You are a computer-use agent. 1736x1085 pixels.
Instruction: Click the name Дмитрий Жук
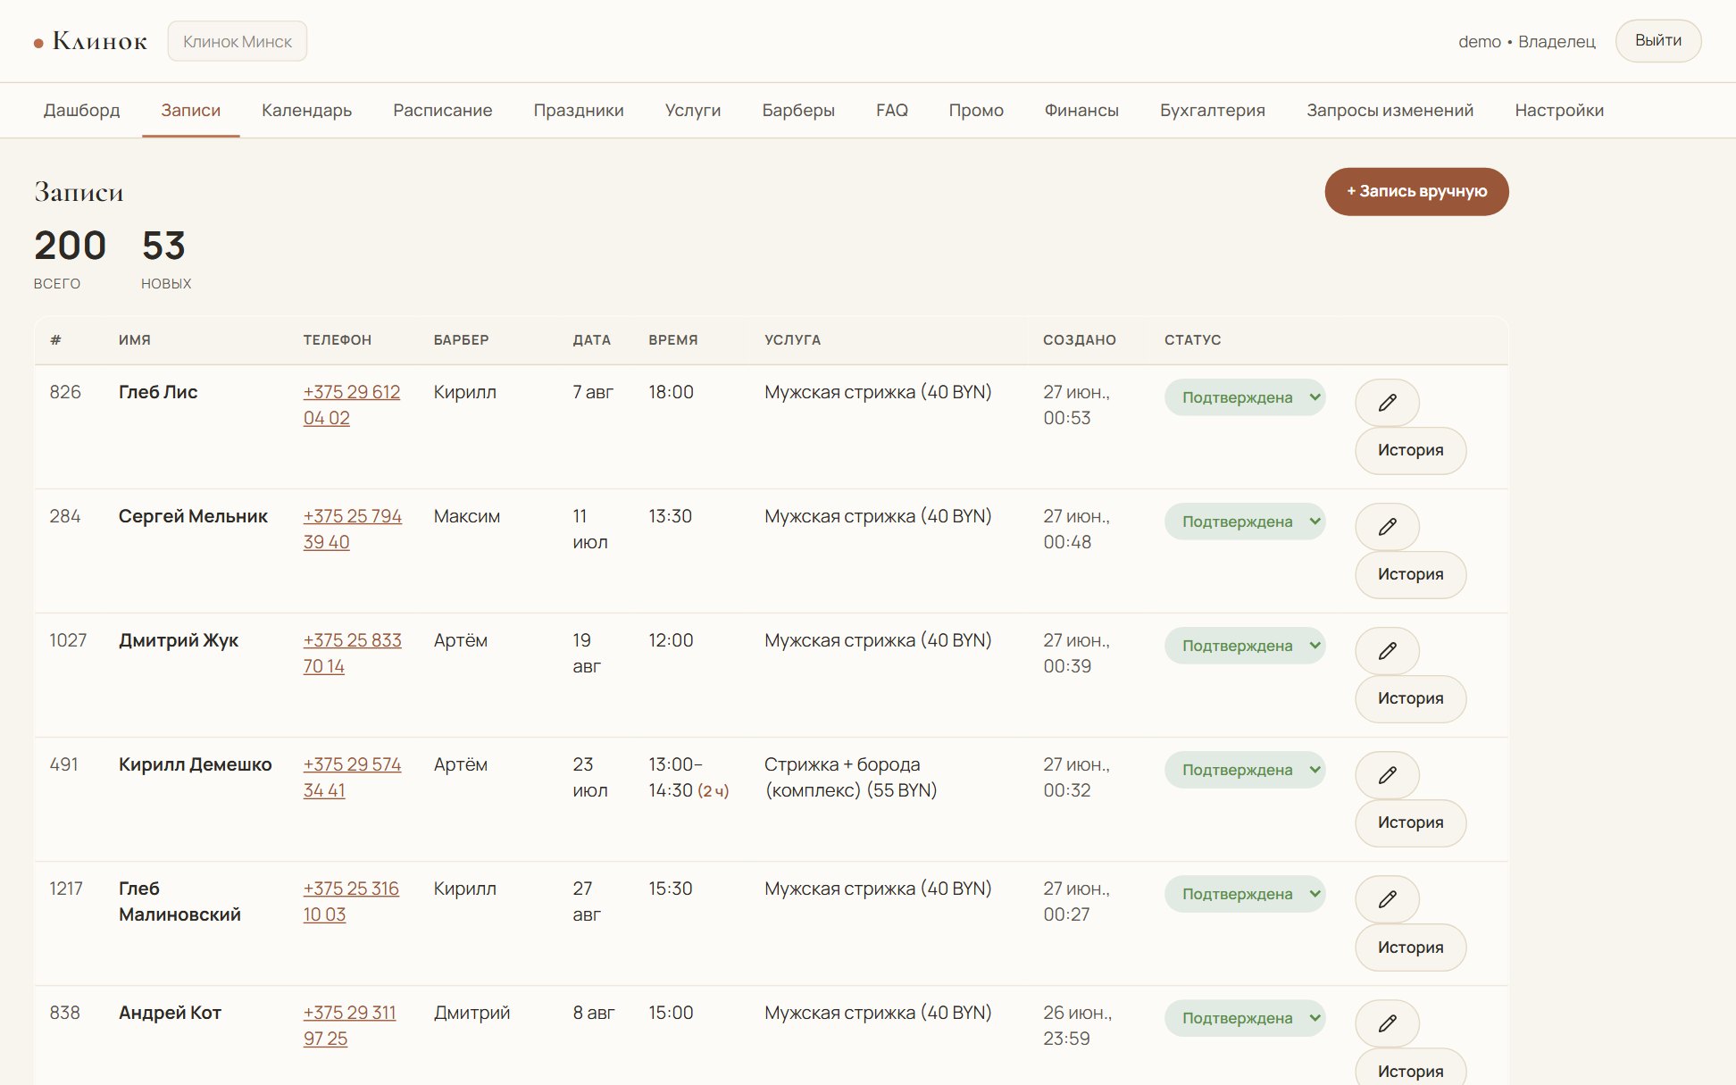[x=179, y=640]
